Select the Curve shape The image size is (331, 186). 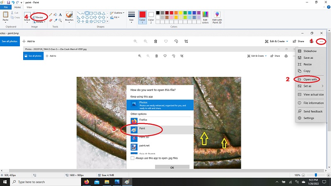tap(83, 13)
